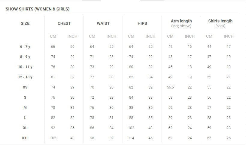The image size is (246, 145).
Task: Select the 12 - 13 y size label
Action: (x=25, y=77)
